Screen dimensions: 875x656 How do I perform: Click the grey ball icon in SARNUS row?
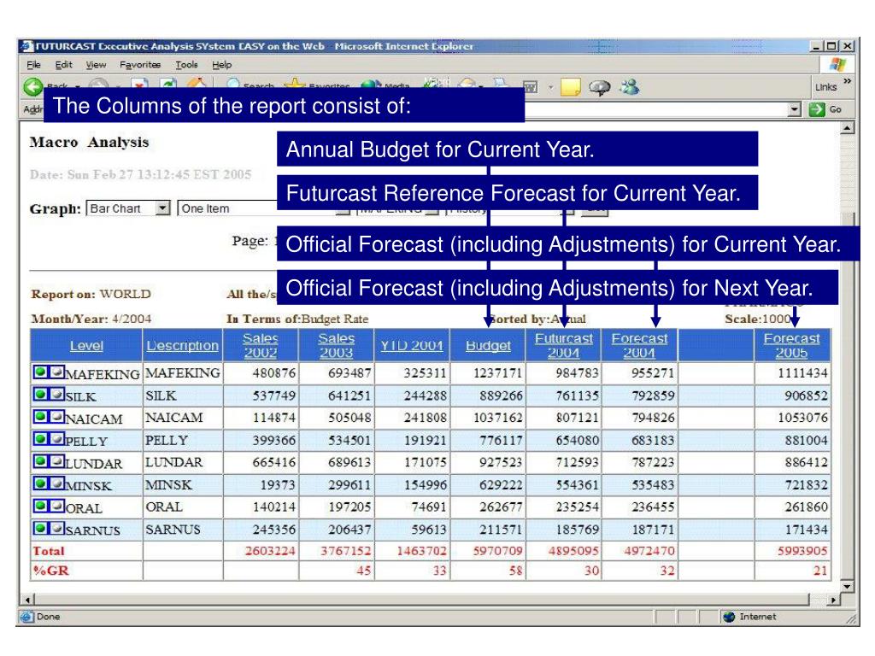click(57, 528)
